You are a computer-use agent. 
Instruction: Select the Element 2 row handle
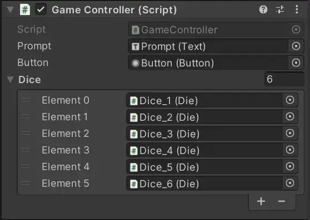26,133
